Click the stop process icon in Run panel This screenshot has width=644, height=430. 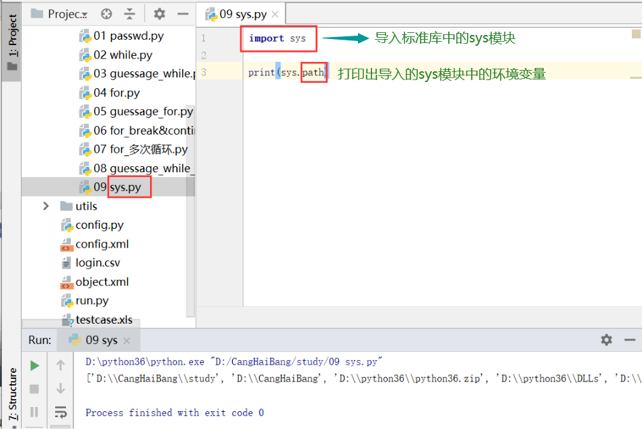click(35, 389)
